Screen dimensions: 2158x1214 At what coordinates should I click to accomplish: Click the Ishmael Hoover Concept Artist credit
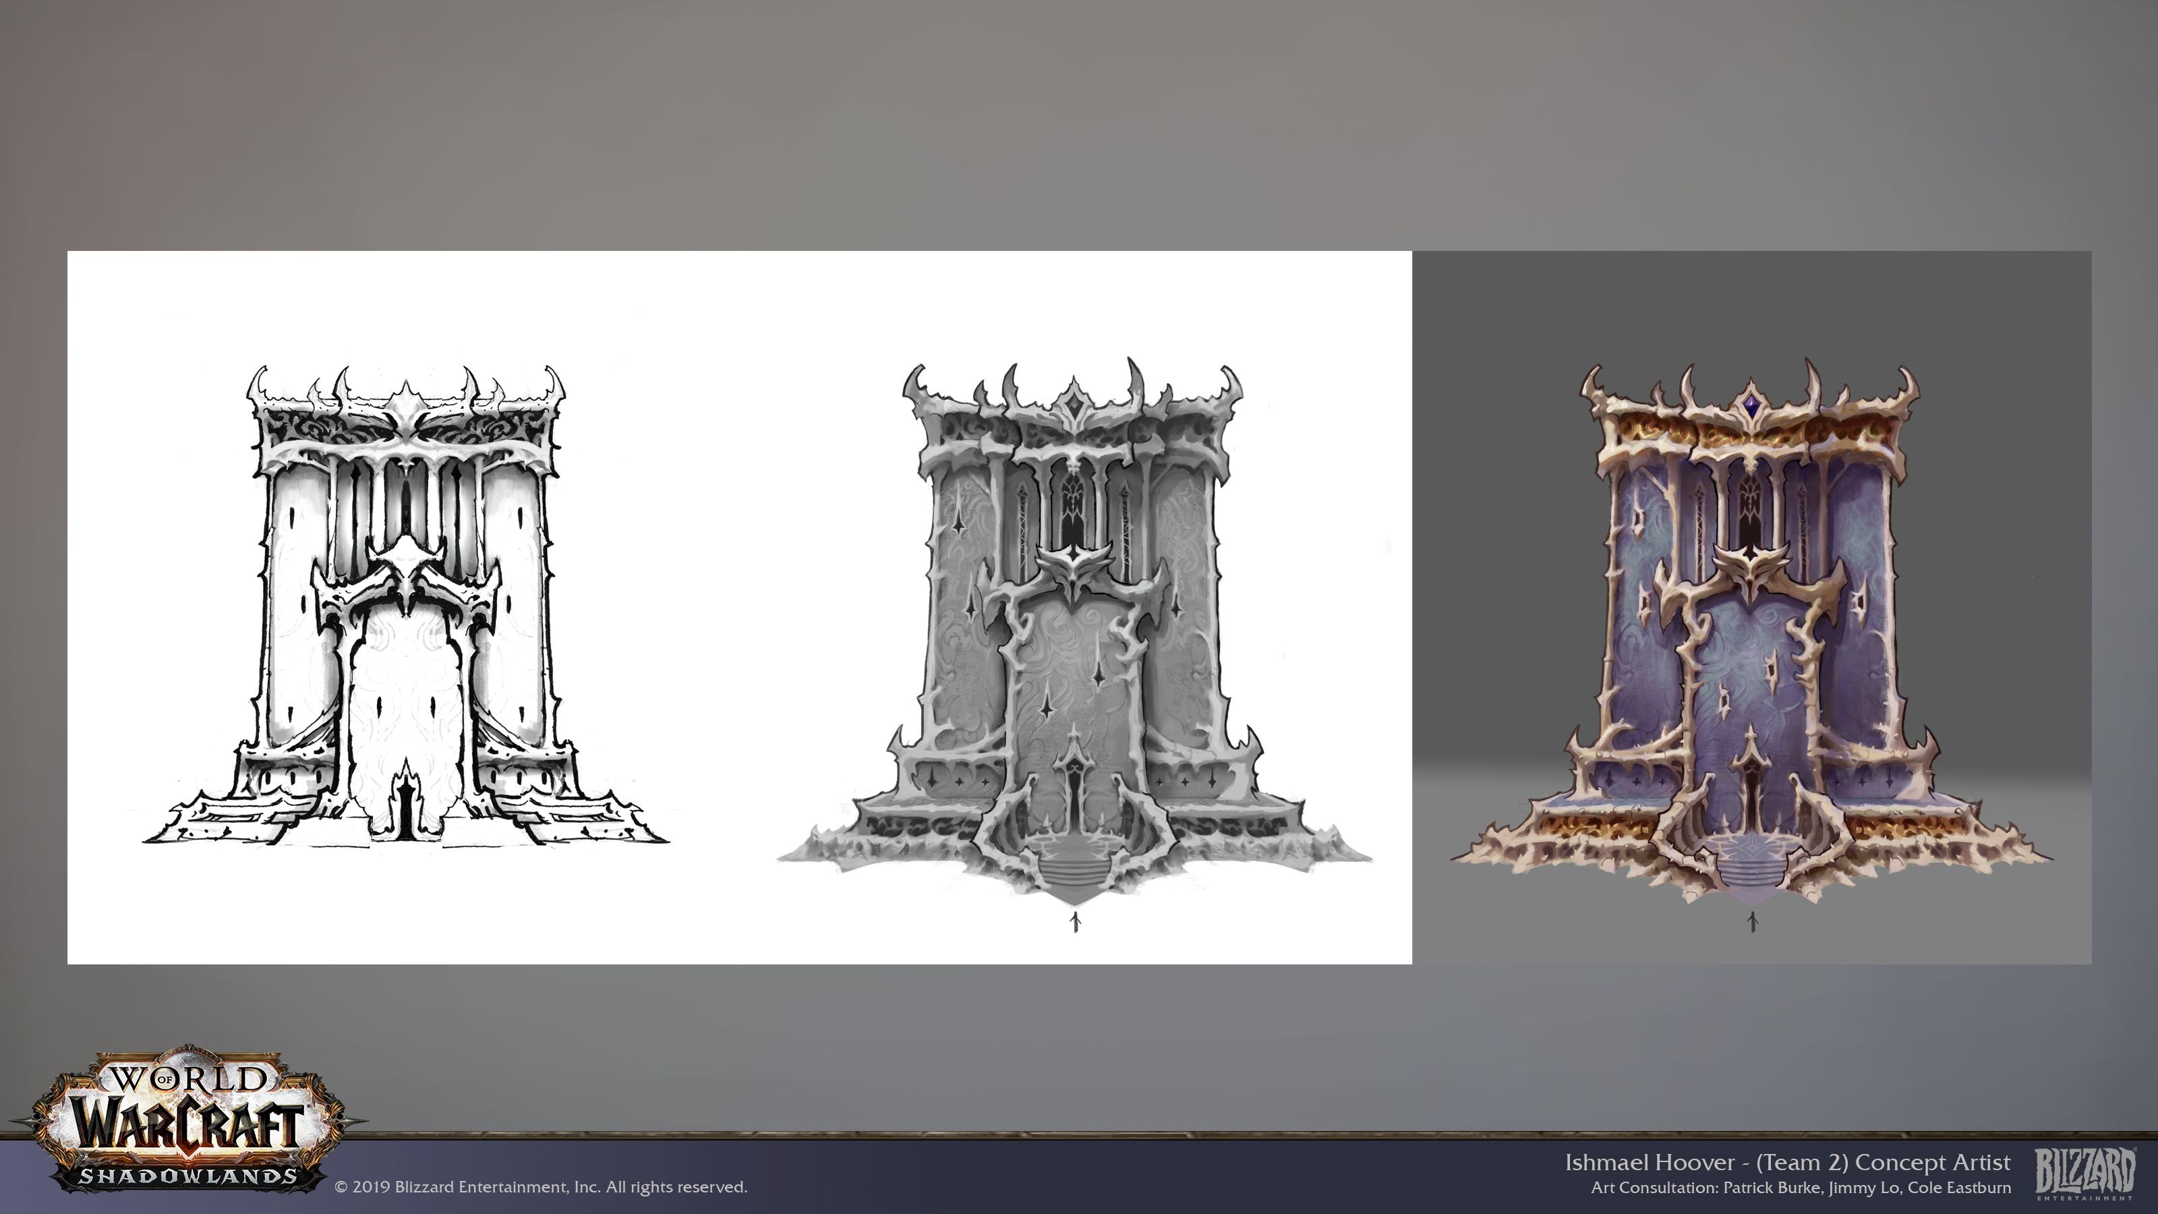tap(1788, 1162)
